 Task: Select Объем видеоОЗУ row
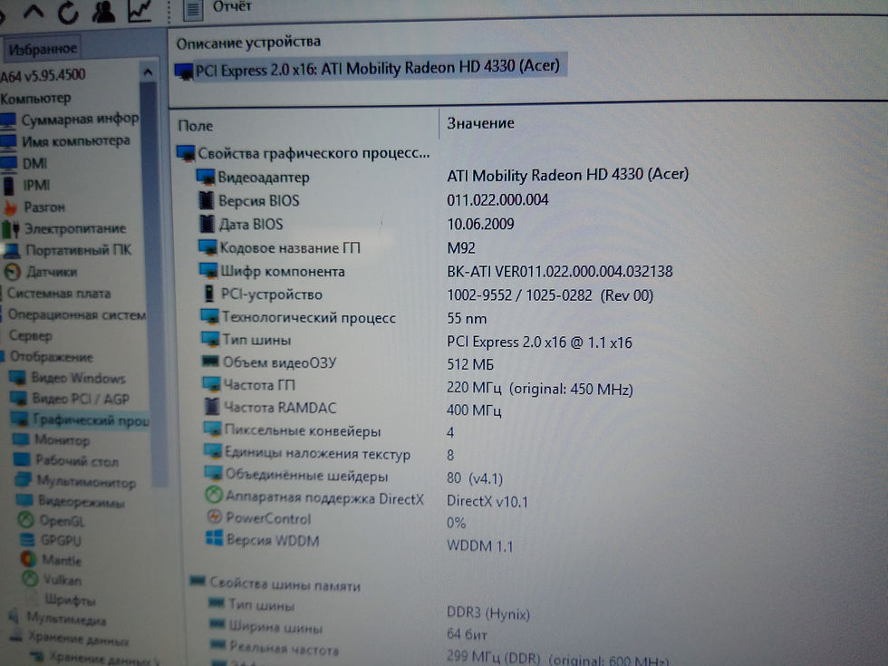point(348,363)
